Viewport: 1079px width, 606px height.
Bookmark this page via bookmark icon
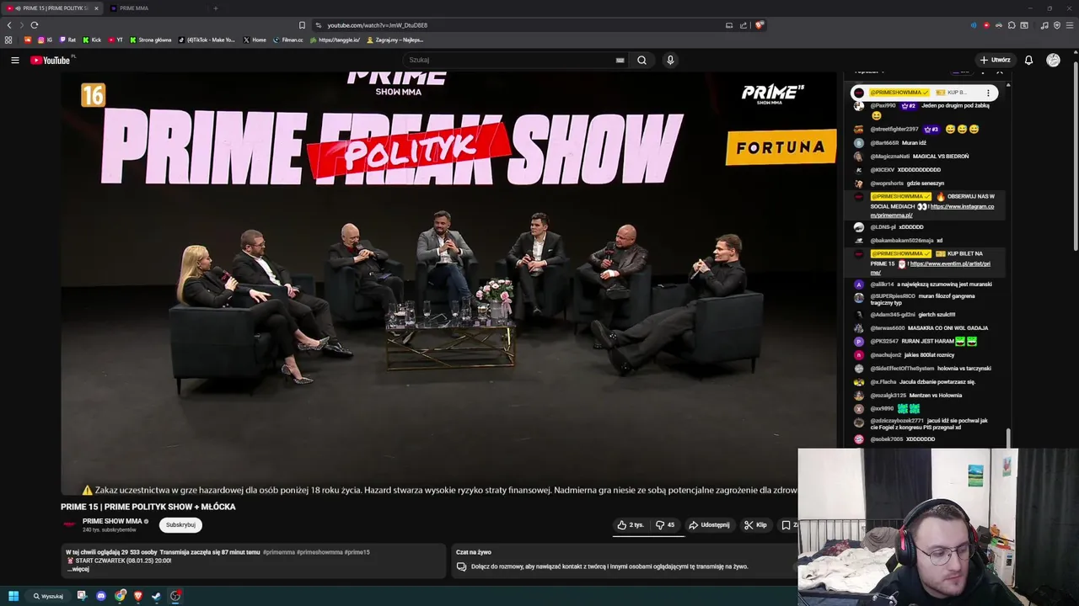tap(302, 25)
